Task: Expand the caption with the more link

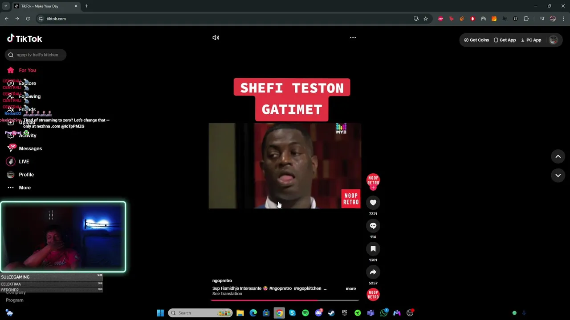Action: pyautogui.click(x=351, y=289)
